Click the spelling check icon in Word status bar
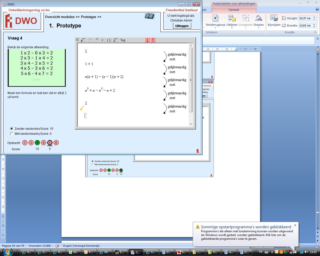 click(57, 245)
